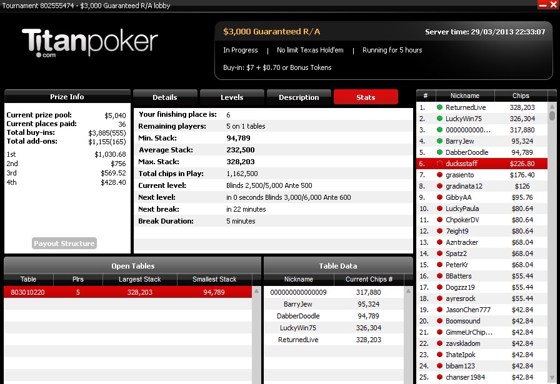560x384 pixels.
Task: Click red status dot beside JasonChen777
Action: [x=439, y=310]
